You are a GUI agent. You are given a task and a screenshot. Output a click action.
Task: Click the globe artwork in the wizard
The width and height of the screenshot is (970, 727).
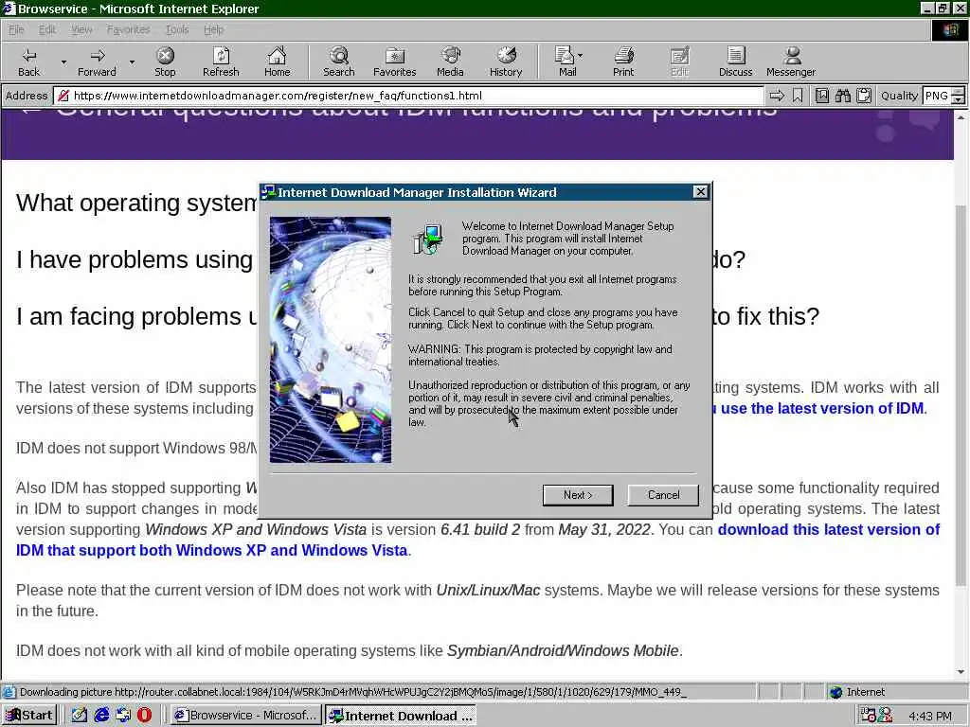point(331,340)
